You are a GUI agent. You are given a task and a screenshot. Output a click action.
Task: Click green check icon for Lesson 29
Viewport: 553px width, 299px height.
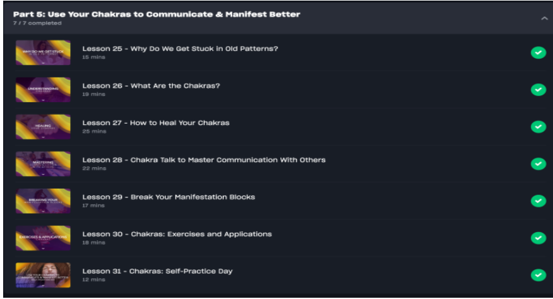pos(538,201)
